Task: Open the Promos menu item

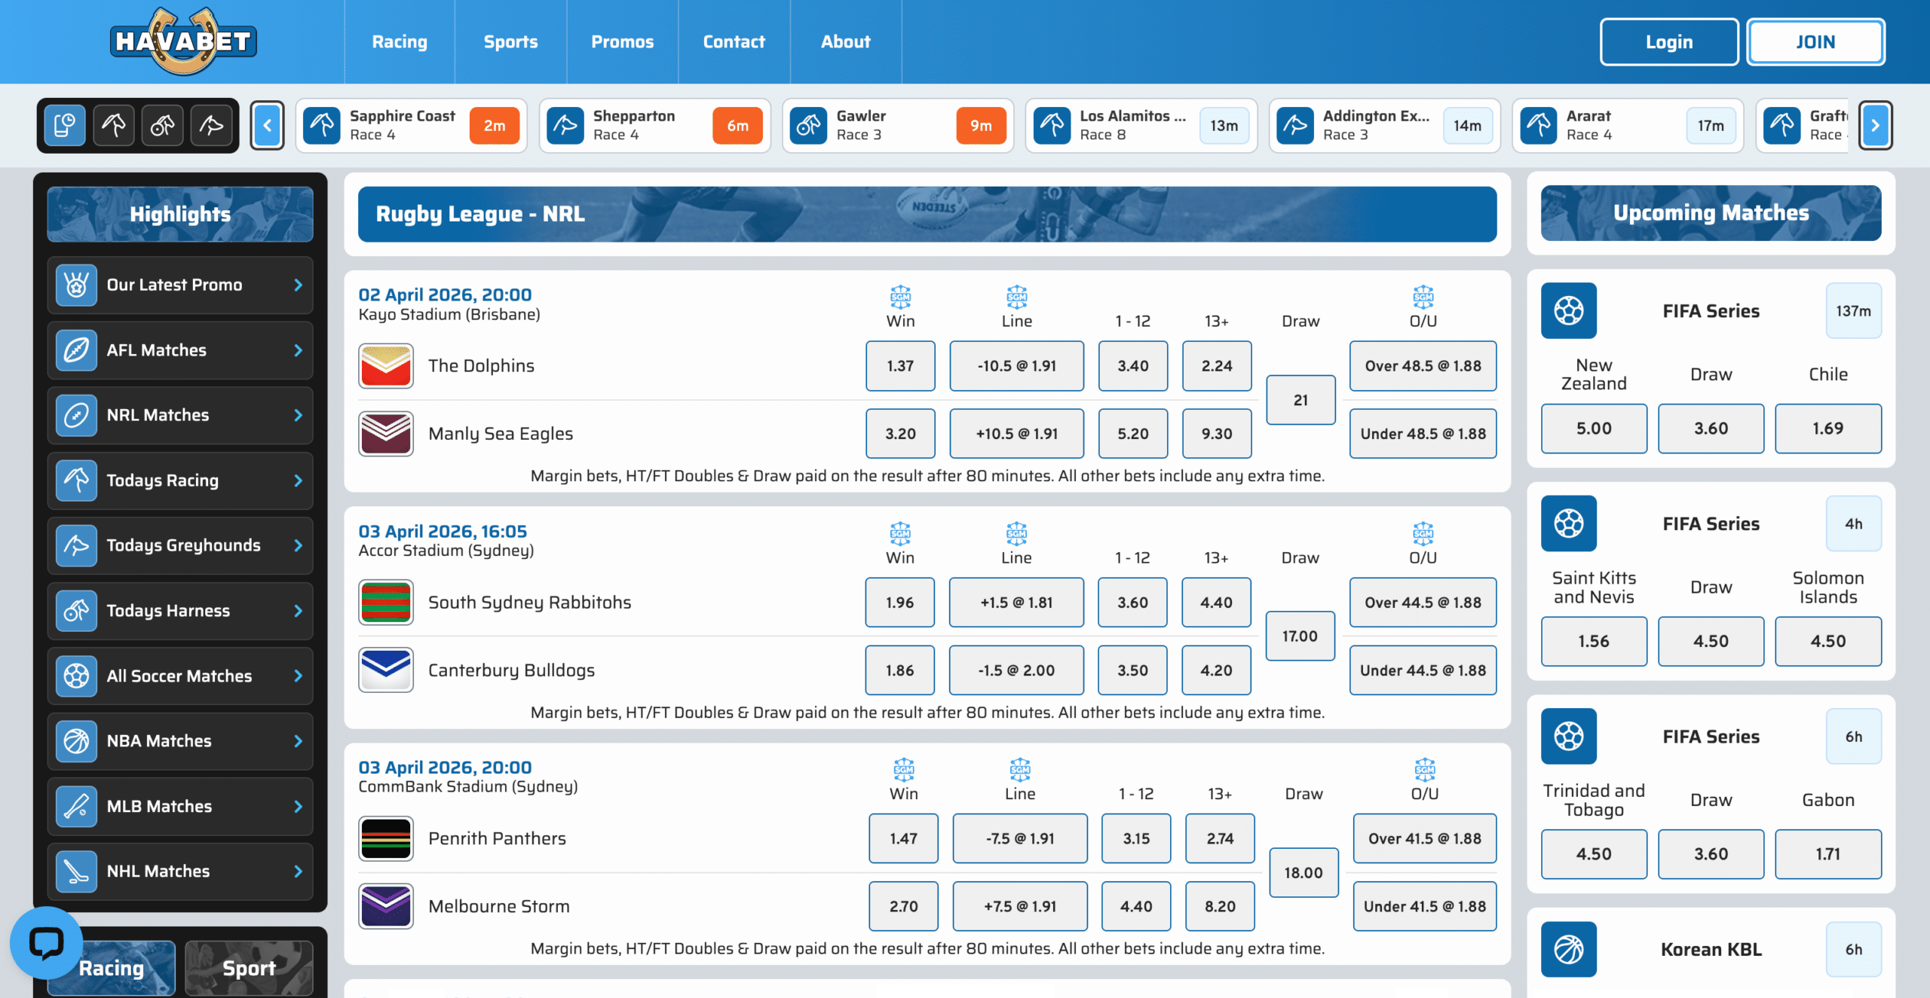Action: [x=622, y=41]
